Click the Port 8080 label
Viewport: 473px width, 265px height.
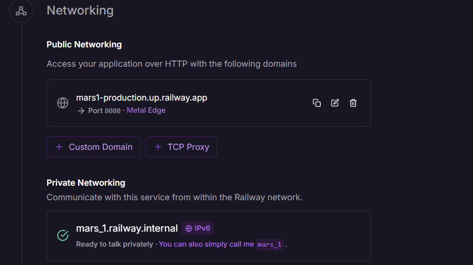click(x=104, y=111)
